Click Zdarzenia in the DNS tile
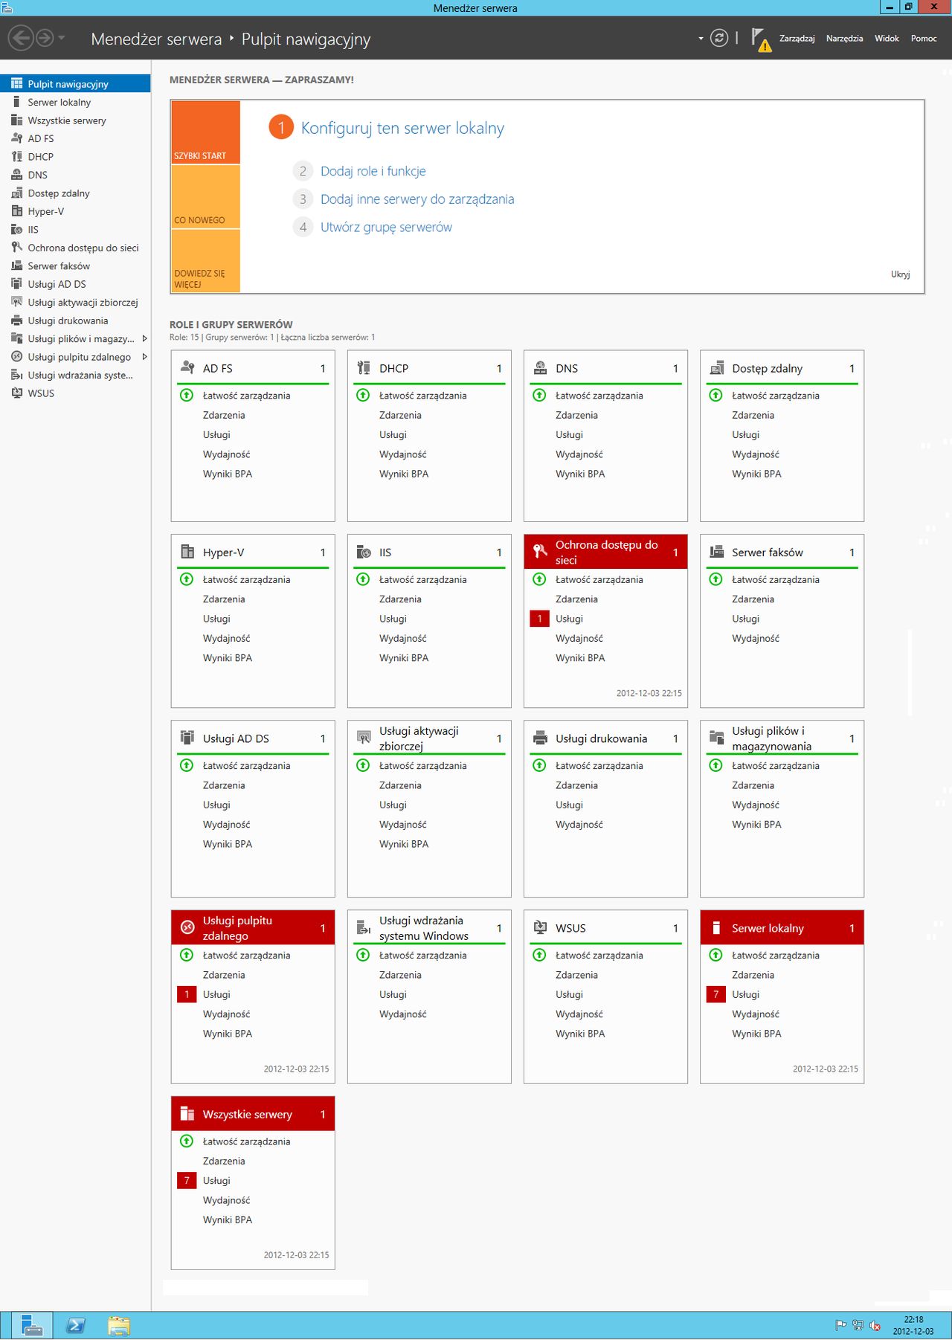Viewport: 952px width, 1340px height. [576, 415]
